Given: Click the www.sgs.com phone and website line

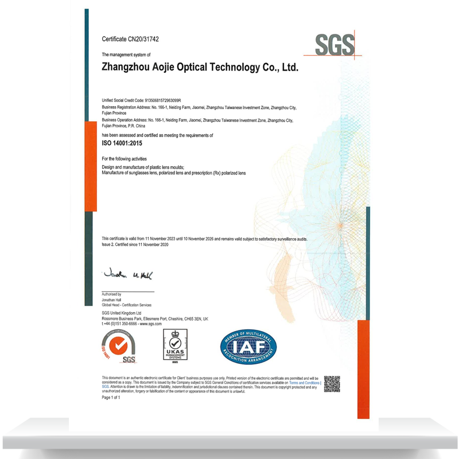Looking at the screenshot, I should [x=132, y=324].
